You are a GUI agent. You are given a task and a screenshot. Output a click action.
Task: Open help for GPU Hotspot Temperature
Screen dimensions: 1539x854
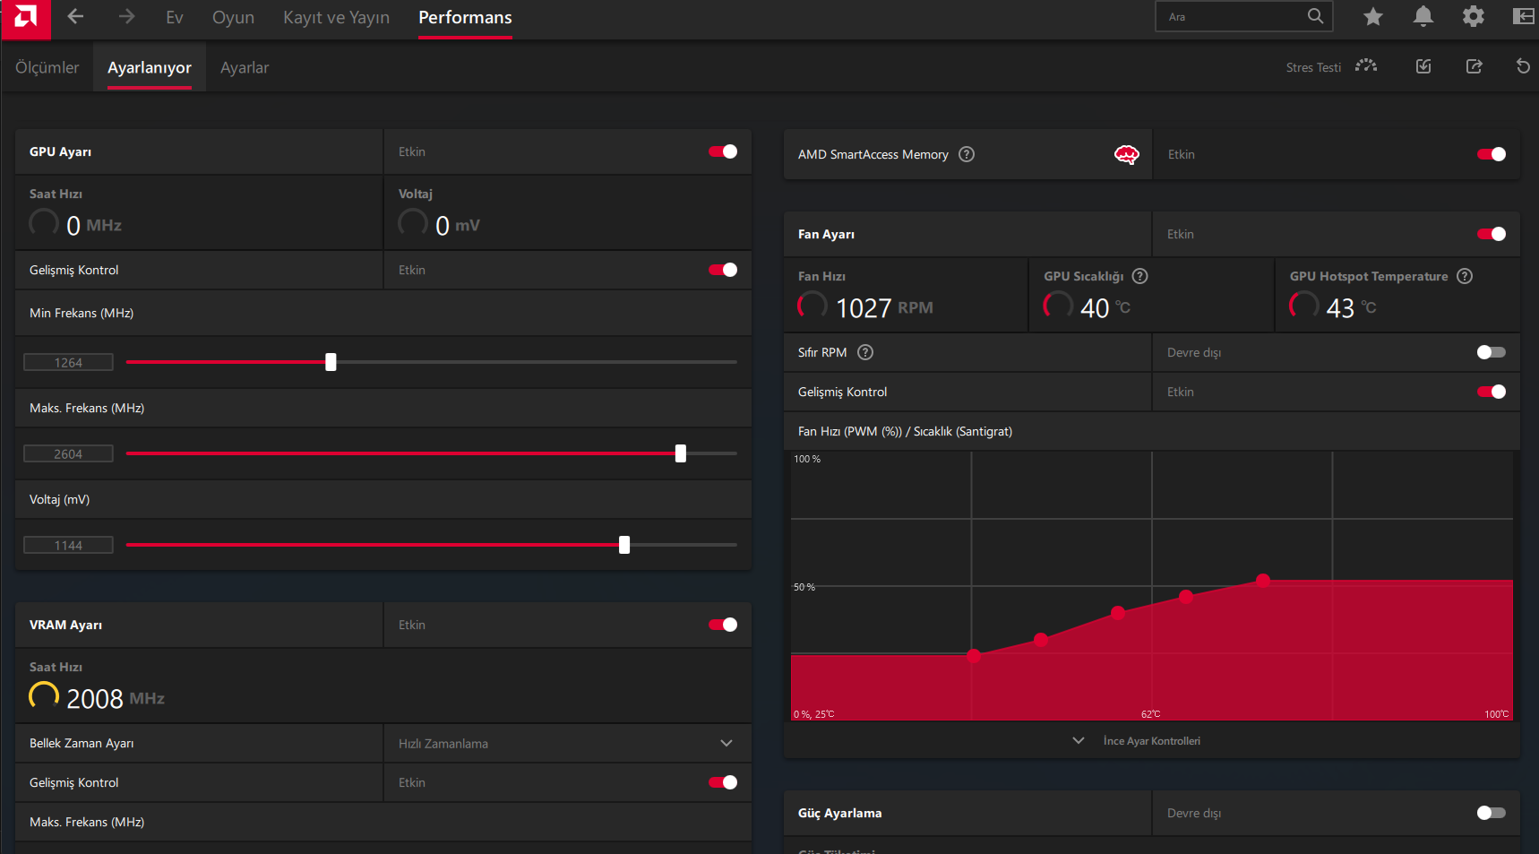pos(1465,276)
